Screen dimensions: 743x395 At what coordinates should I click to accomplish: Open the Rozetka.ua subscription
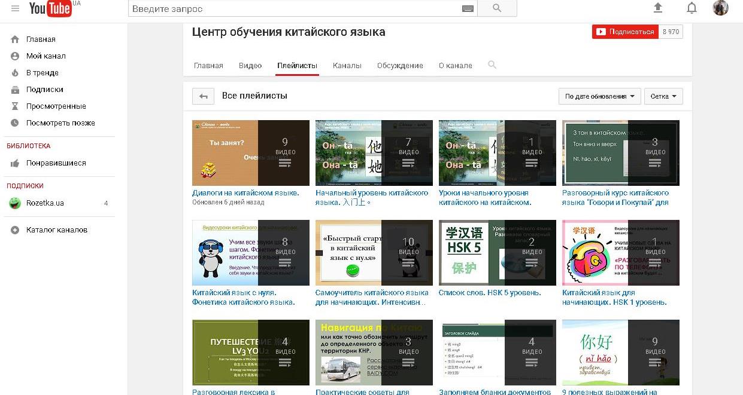pyautogui.click(x=45, y=203)
